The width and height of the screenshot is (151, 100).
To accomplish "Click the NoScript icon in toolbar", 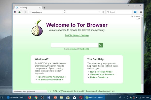I will [x=15, y=12].
